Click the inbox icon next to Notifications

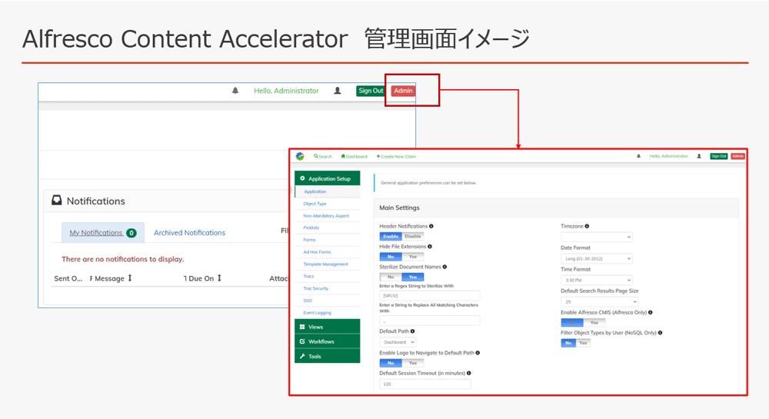pyautogui.click(x=57, y=201)
